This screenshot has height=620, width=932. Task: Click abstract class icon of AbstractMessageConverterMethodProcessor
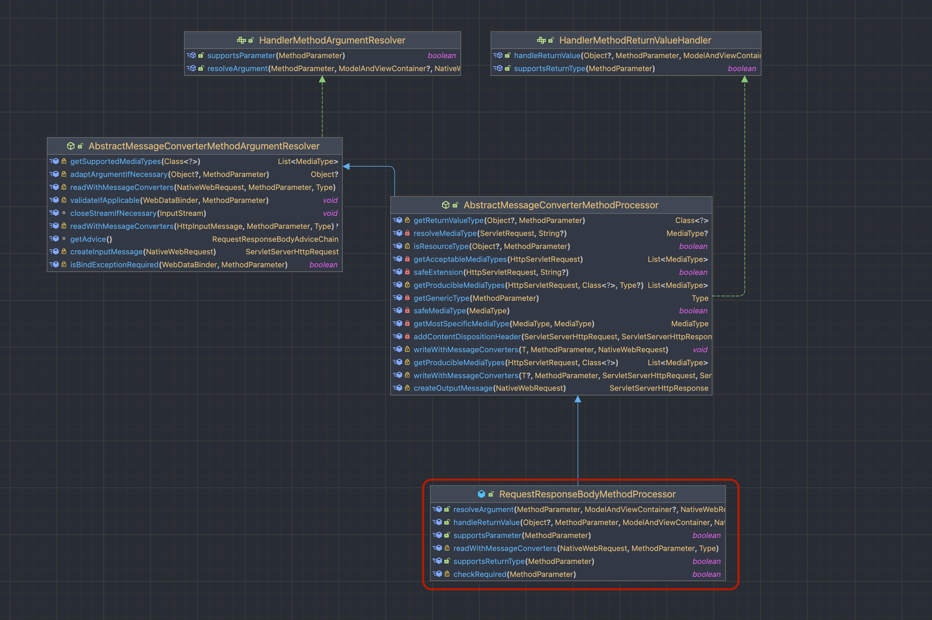click(446, 205)
